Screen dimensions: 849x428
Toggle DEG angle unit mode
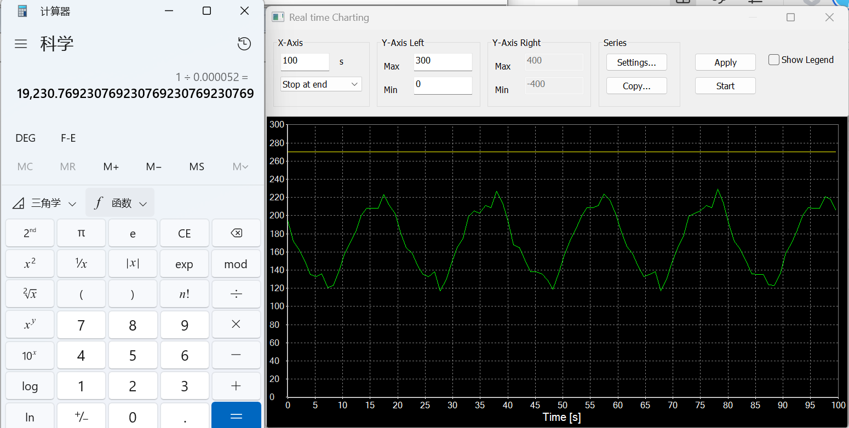point(26,138)
